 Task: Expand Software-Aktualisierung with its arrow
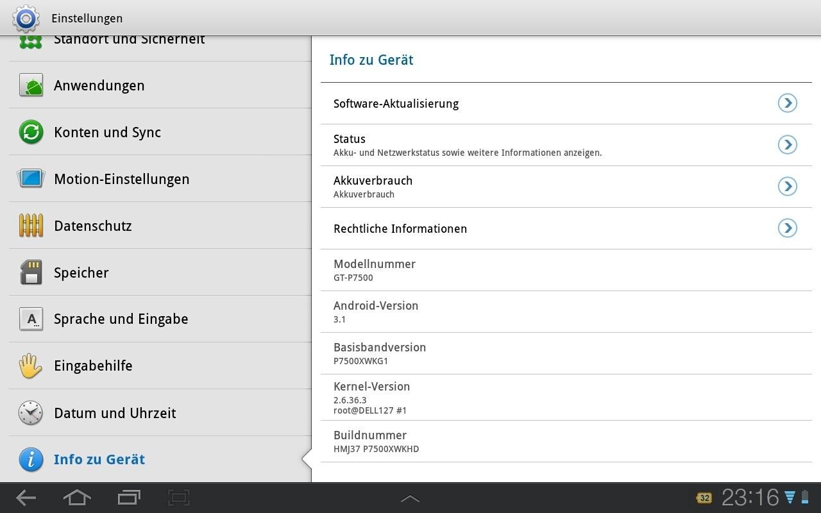click(x=787, y=103)
